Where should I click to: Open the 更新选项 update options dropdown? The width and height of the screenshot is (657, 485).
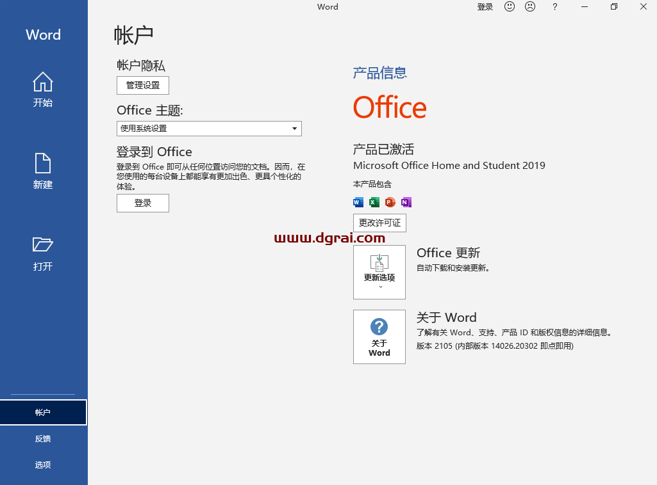click(x=379, y=272)
